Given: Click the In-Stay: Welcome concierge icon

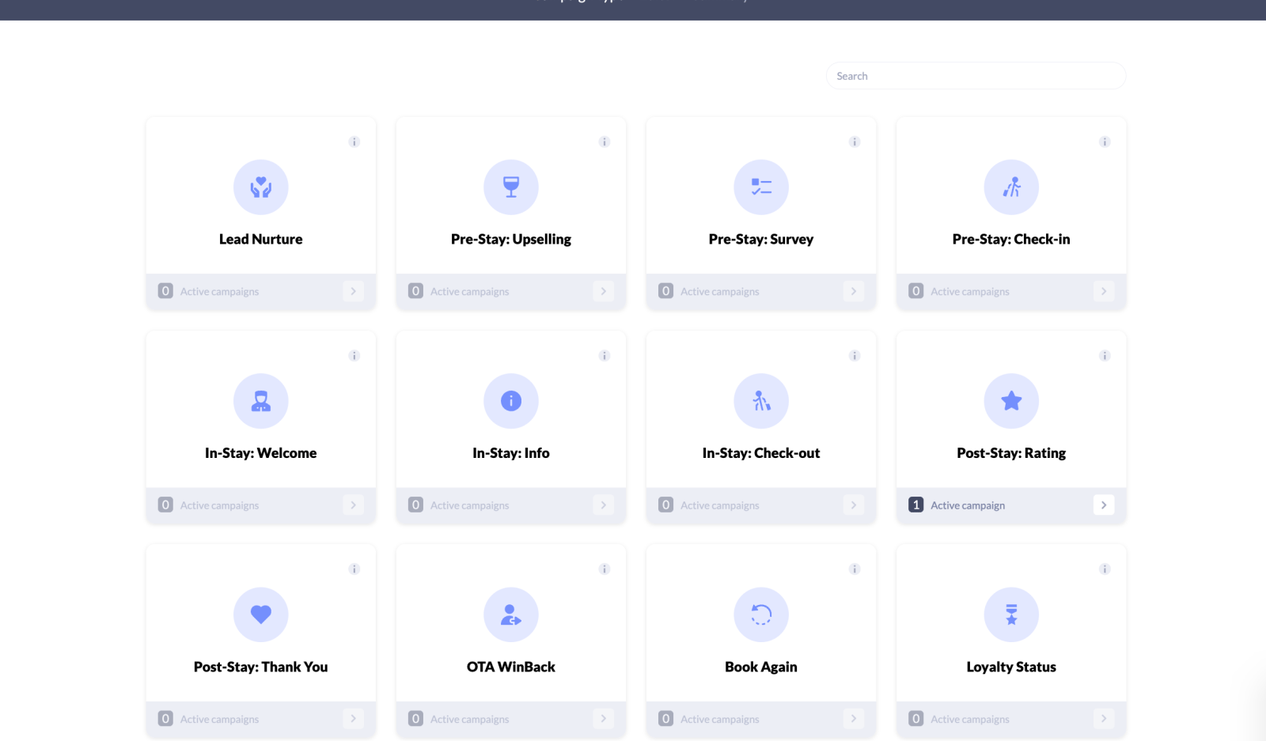Looking at the screenshot, I should [x=260, y=401].
